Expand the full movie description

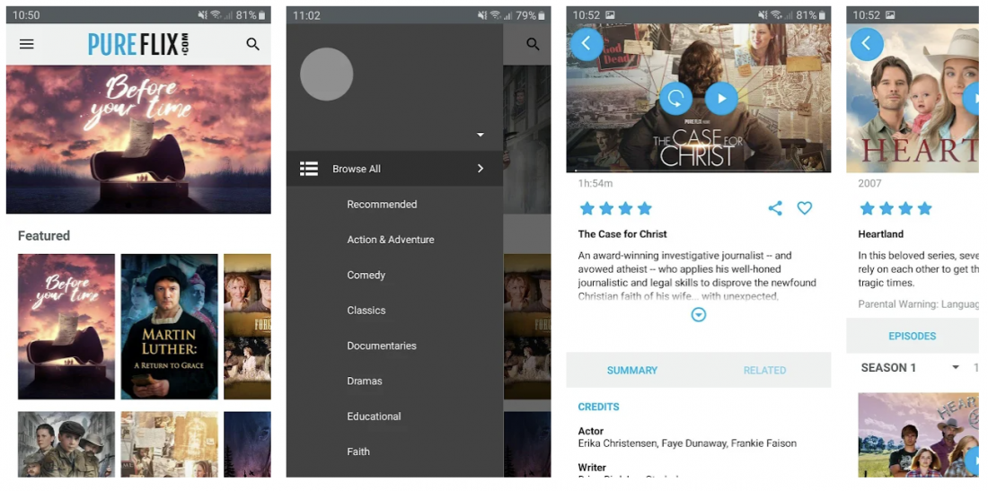pos(699,315)
